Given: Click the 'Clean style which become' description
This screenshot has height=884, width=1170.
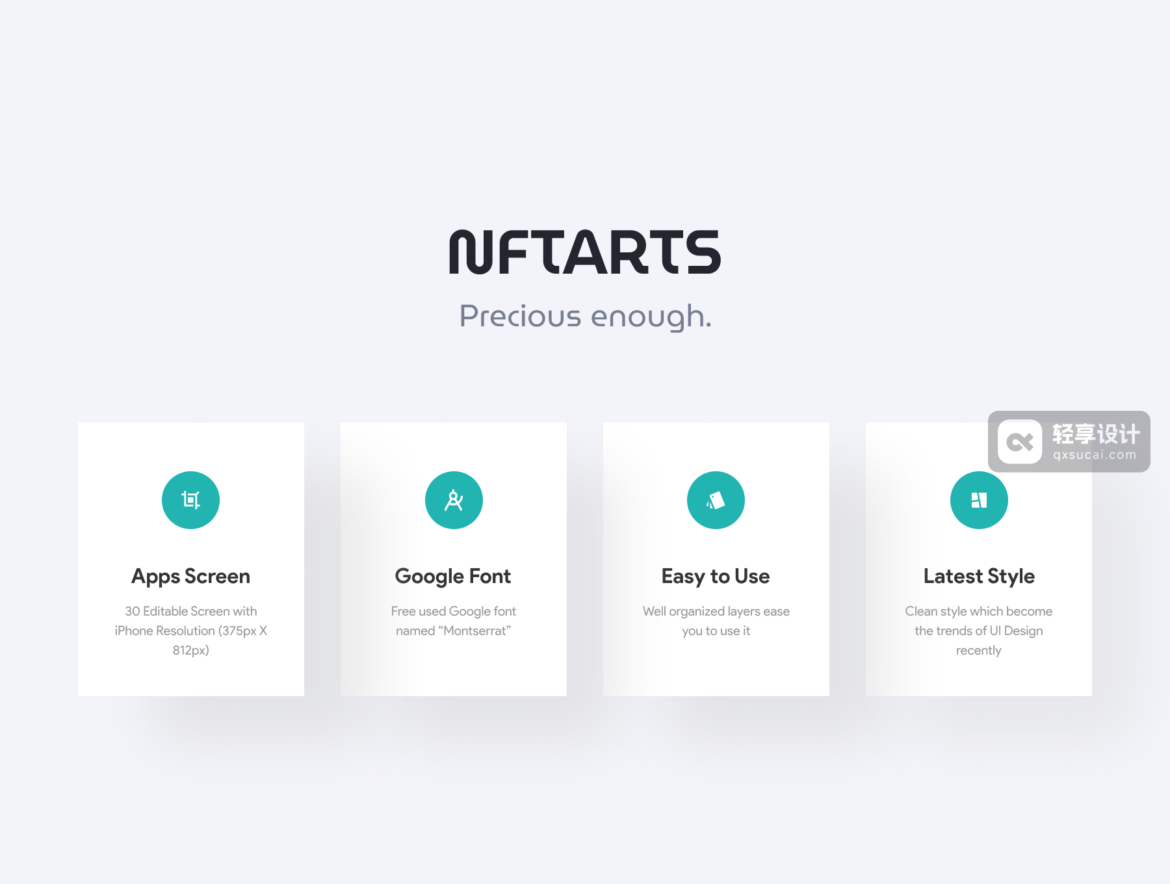Looking at the screenshot, I should 978,612.
